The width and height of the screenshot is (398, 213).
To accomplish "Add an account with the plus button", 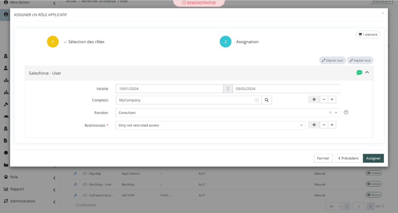I will point(332,100).
